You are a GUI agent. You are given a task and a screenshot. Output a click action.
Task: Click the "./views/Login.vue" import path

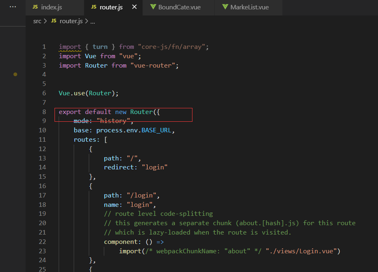pos(301,251)
